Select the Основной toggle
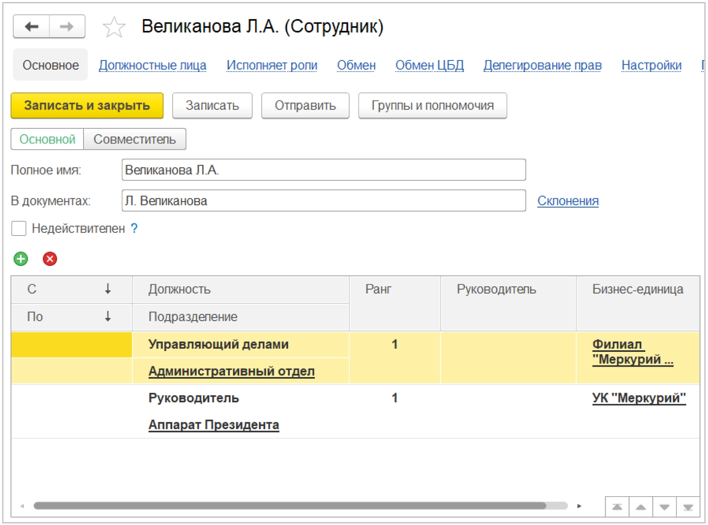Screen dimensions: 708x525 tap(47, 139)
